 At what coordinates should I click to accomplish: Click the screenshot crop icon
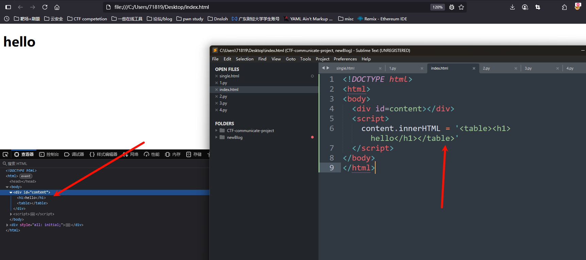(x=538, y=7)
